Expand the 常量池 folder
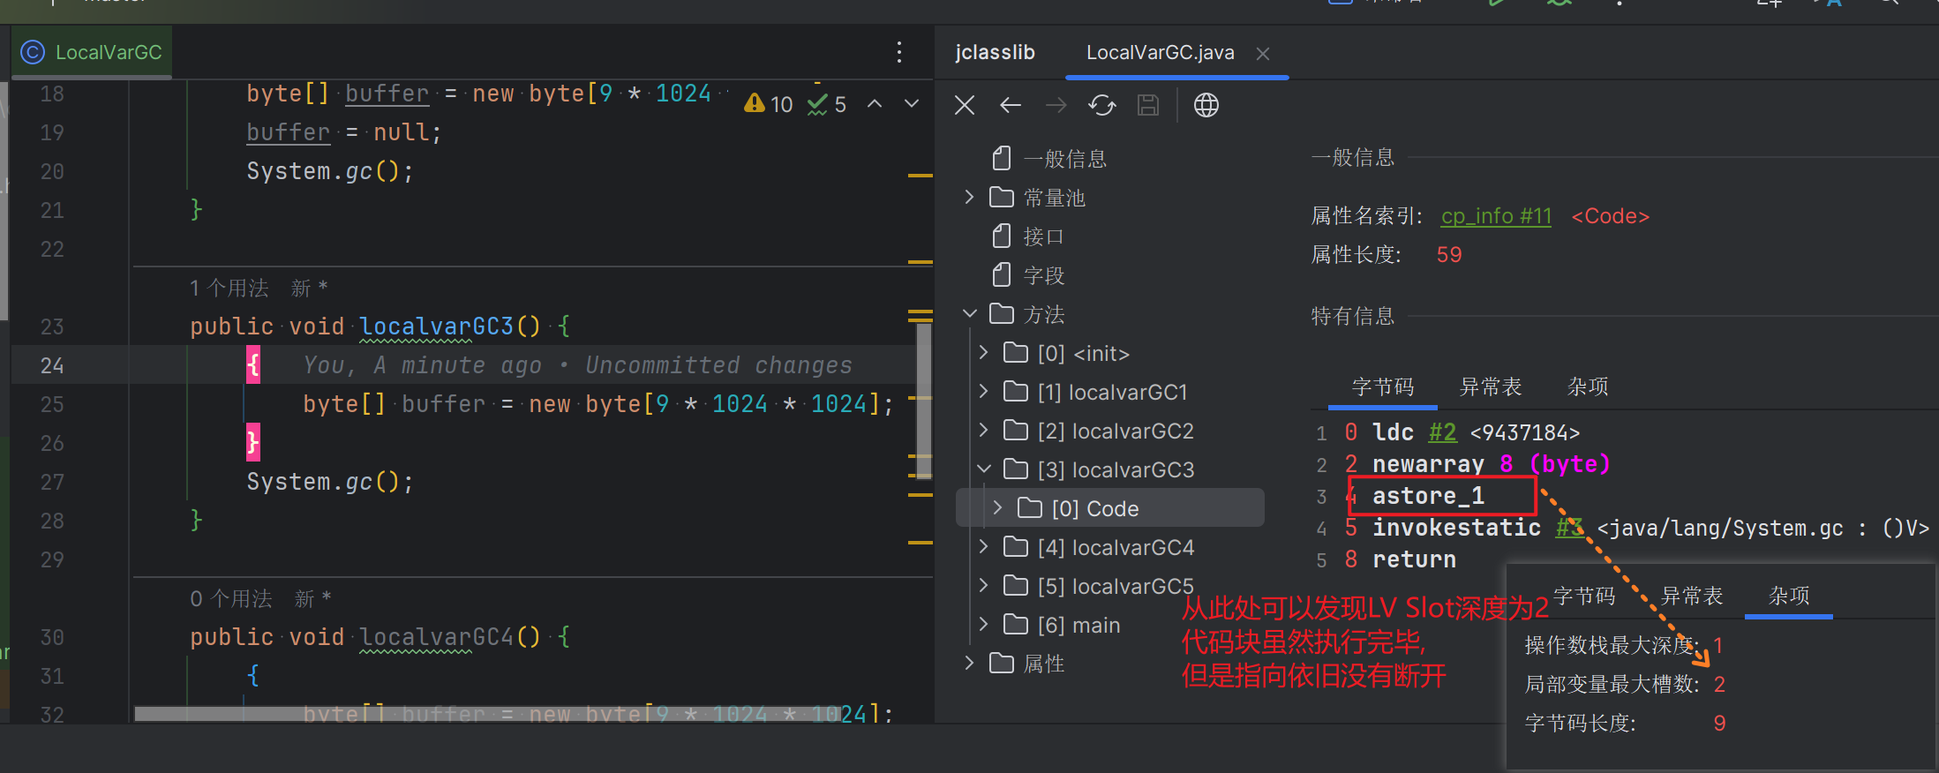 click(x=970, y=197)
